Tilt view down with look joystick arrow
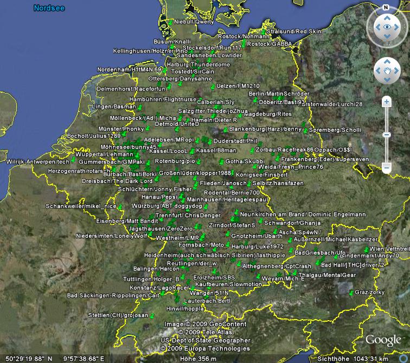410x363 pixels. click(x=387, y=37)
